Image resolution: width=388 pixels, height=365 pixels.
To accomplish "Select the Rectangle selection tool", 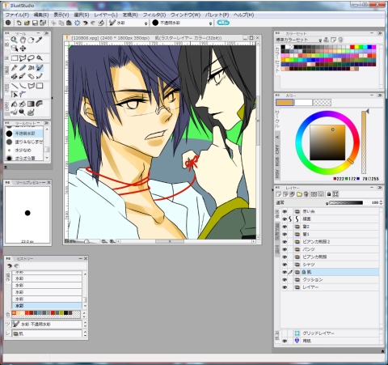I will pos(15,58).
